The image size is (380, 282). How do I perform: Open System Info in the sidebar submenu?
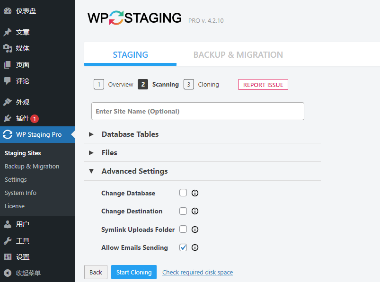click(x=20, y=193)
